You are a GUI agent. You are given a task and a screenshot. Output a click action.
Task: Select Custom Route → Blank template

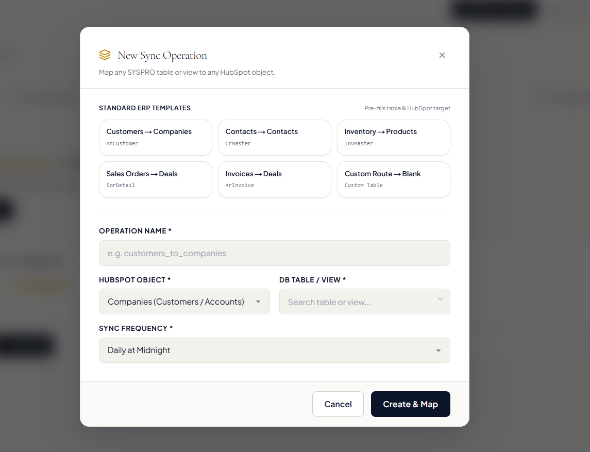click(x=393, y=179)
